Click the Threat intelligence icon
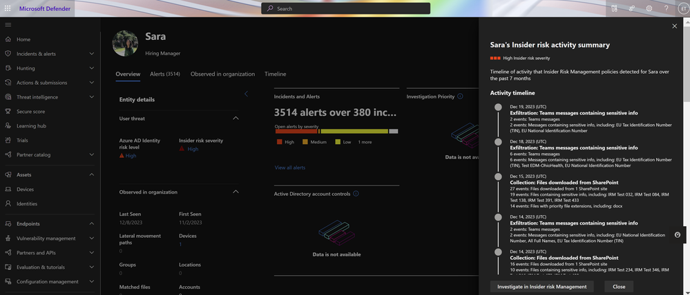690x295 pixels. [x=8, y=97]
